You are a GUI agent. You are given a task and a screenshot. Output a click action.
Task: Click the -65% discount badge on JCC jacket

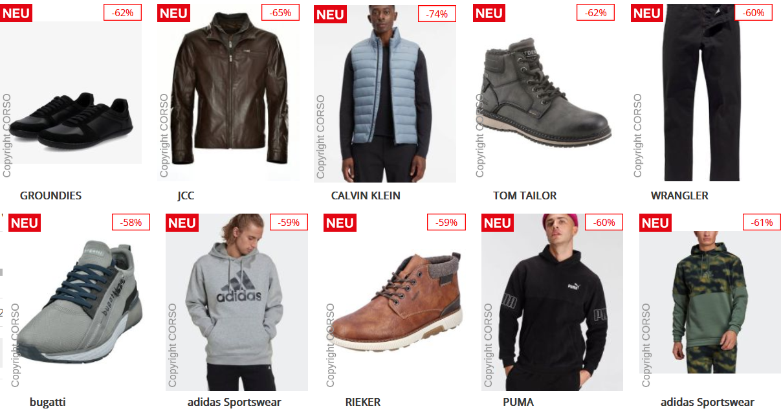pos(281,12)
